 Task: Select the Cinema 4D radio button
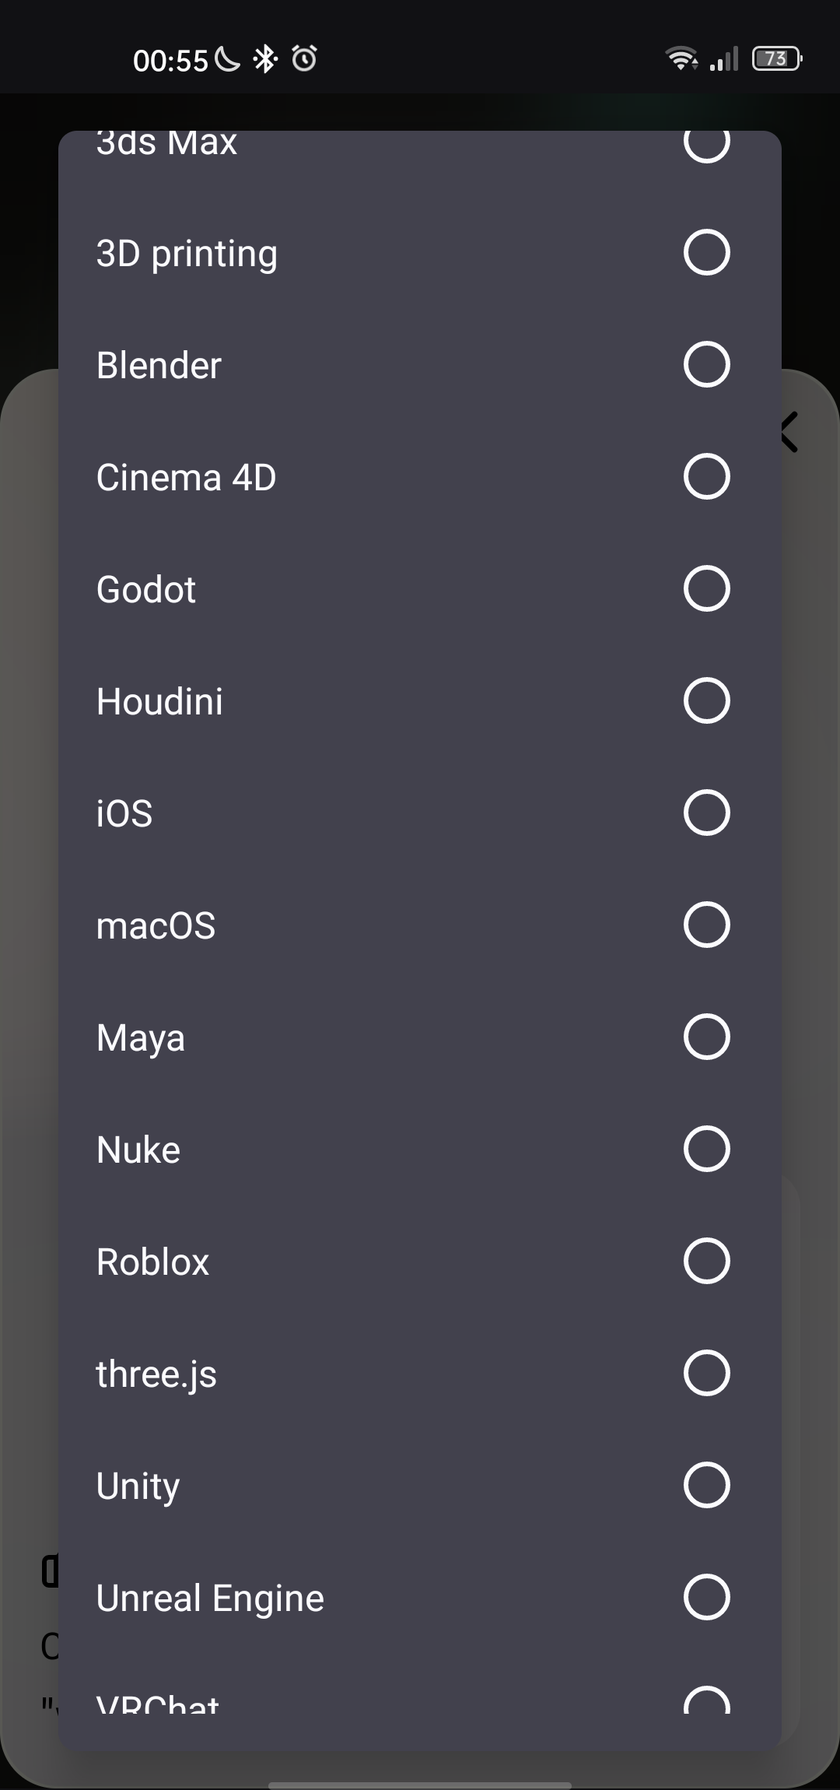click(x=706, y=477)
